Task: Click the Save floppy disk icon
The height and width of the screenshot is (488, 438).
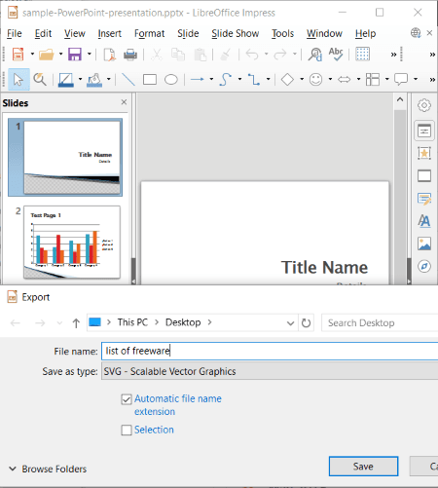Action: pos(75,55)
